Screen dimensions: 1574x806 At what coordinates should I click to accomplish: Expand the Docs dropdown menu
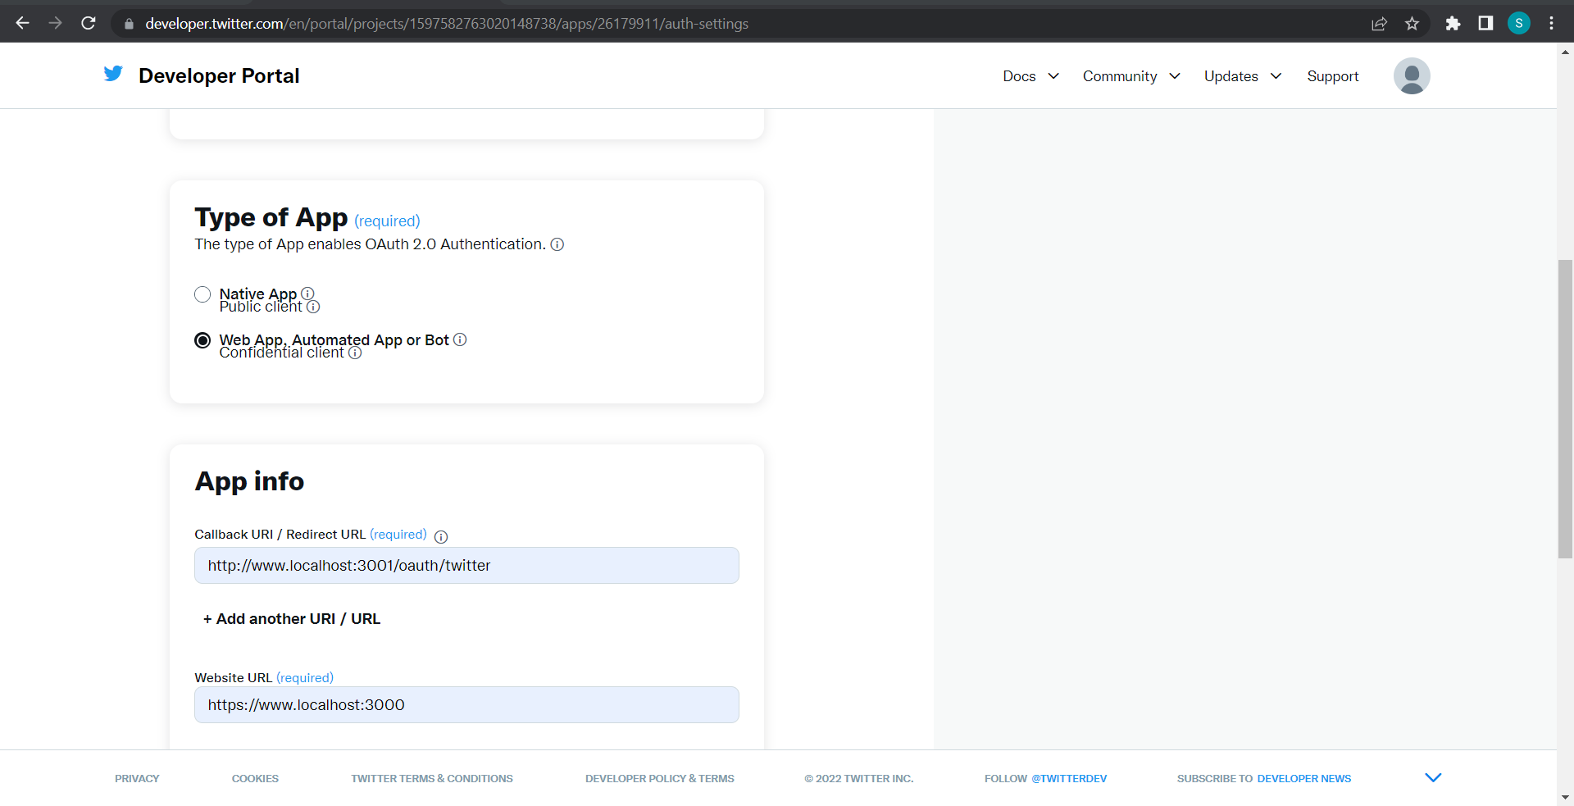coord(1030,76)
